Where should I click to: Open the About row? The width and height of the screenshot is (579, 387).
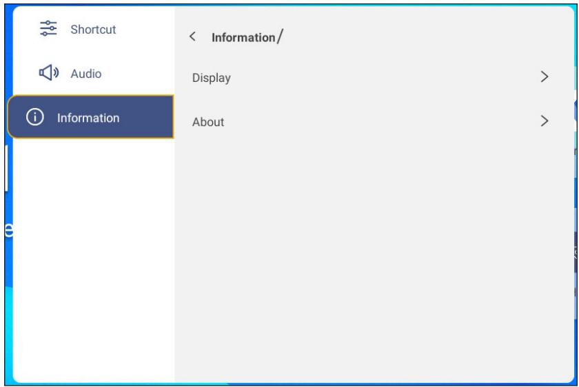click(x=370, y=121)
